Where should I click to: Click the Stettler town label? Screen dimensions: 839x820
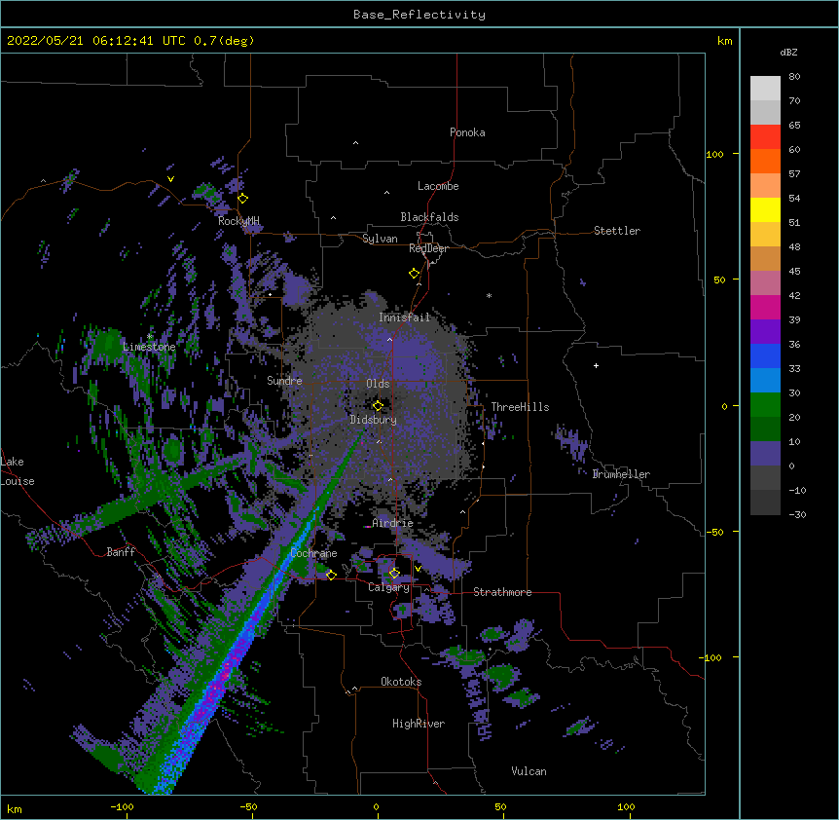tap(617, 231)
